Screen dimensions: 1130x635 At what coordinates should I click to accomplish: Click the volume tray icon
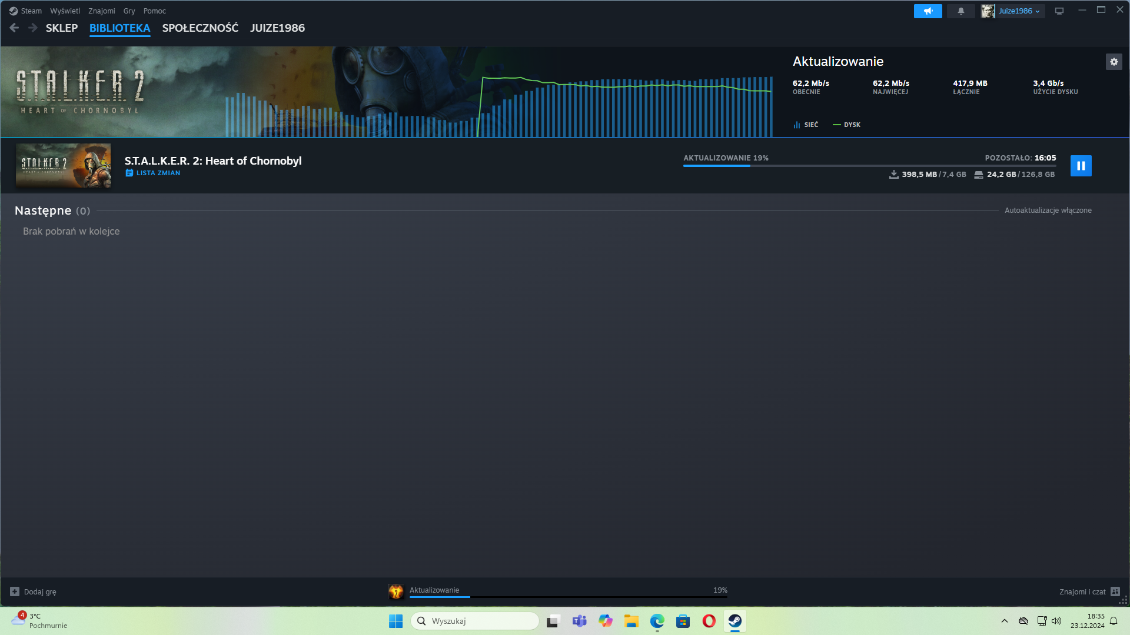tap(1056, 621)
